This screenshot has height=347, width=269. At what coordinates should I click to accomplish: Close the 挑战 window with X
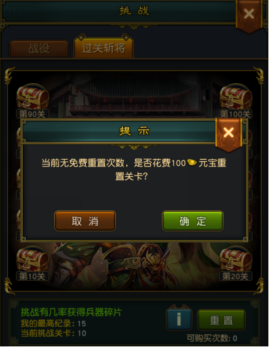point(249,15)
